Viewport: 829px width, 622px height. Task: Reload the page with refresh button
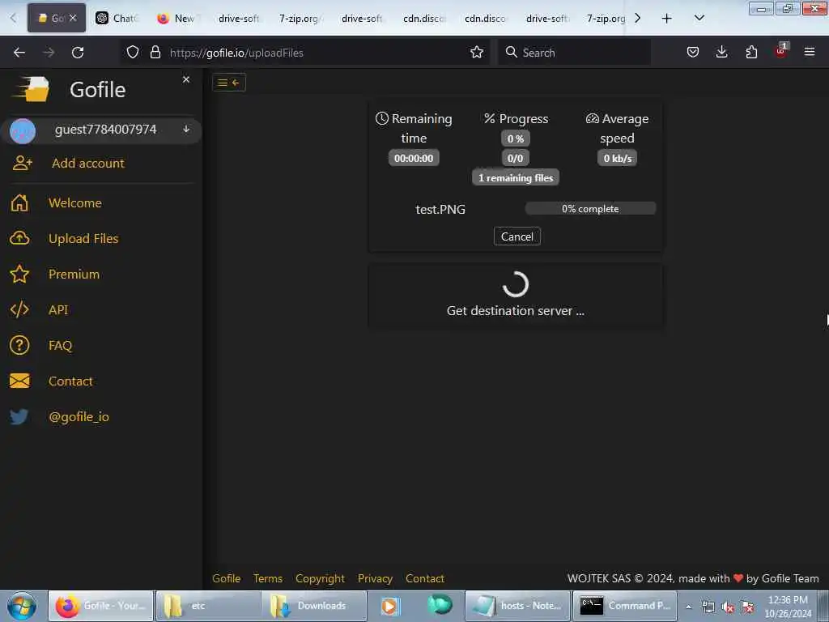pos(78,53)
